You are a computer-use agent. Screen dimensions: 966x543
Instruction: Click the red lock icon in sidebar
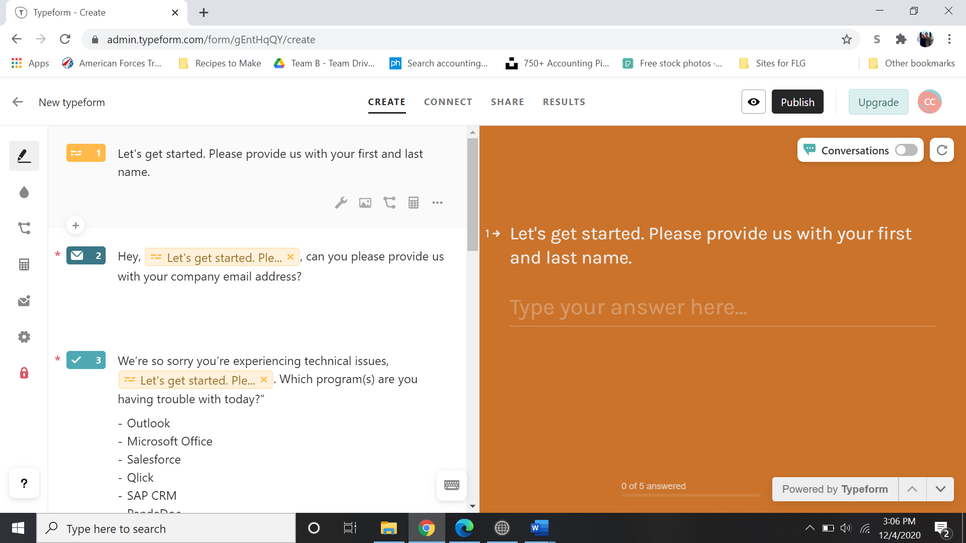24,373
